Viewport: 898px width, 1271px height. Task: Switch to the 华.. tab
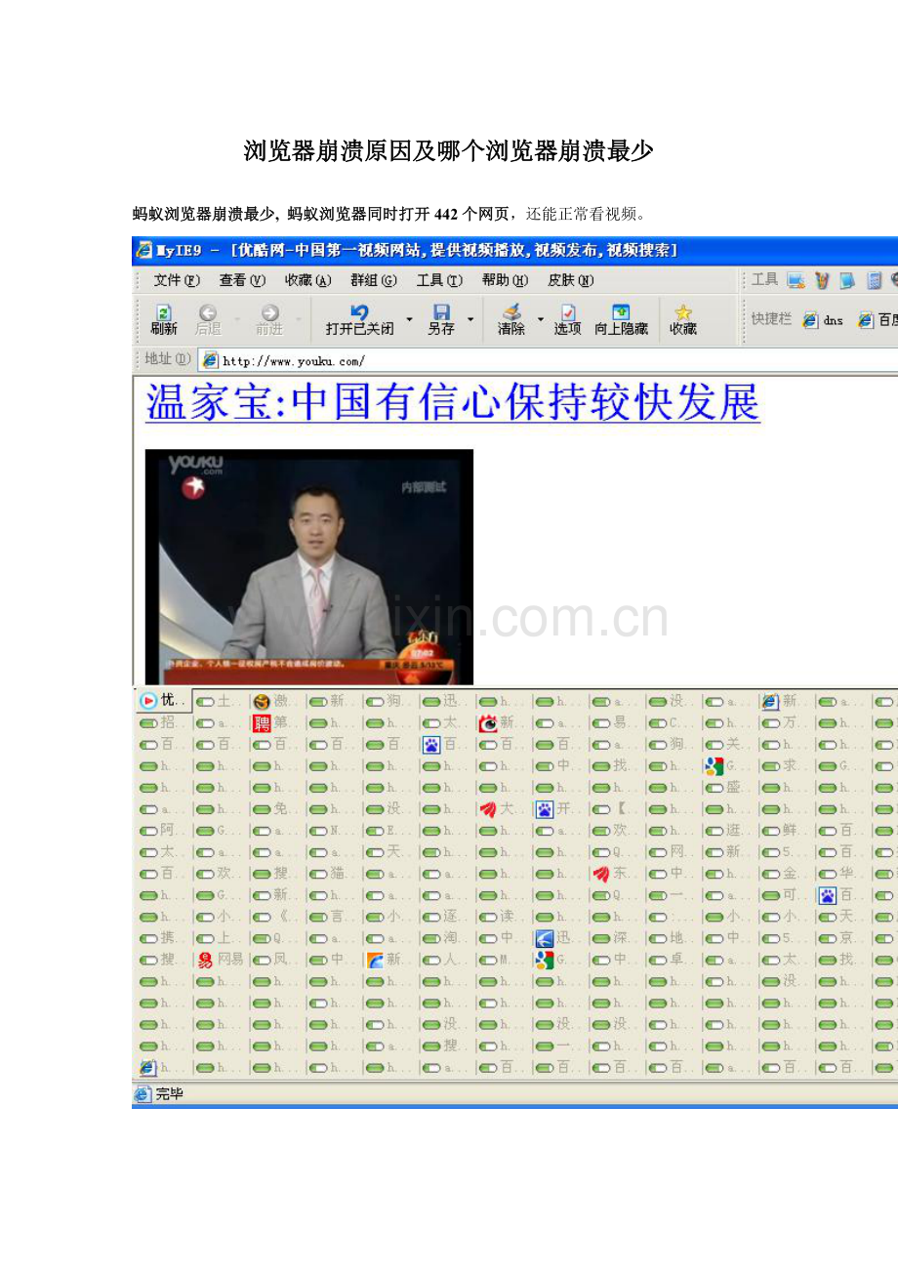[x=842, y=874]
